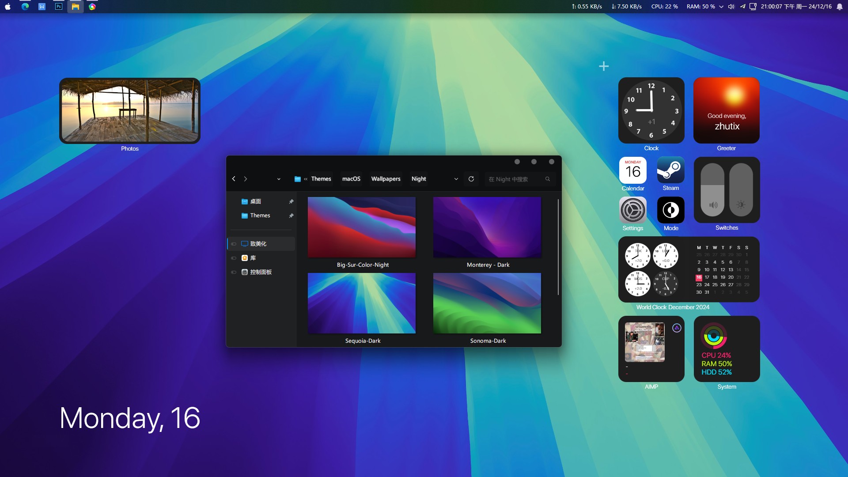Open the Settings gear widget
The height and width of the screenshot is (477, 848).
[x=632, y=210]
